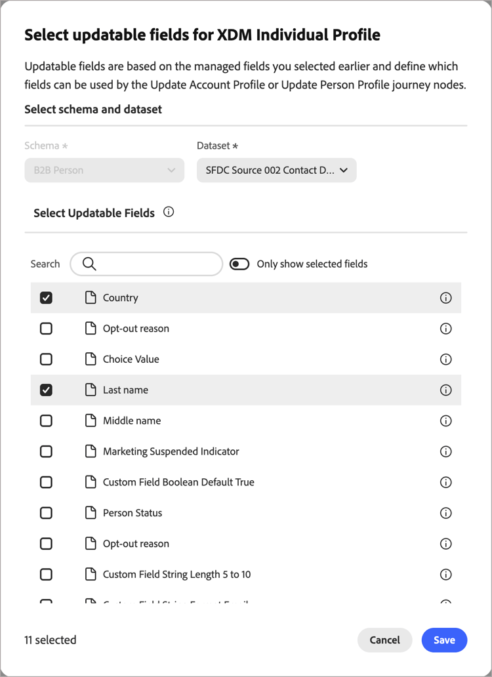Image resolution: width=492 pixels, height=677 pixels.
Task: Open the Dataset dropdown showing SFDC Source 002
Action: (276, 169)
